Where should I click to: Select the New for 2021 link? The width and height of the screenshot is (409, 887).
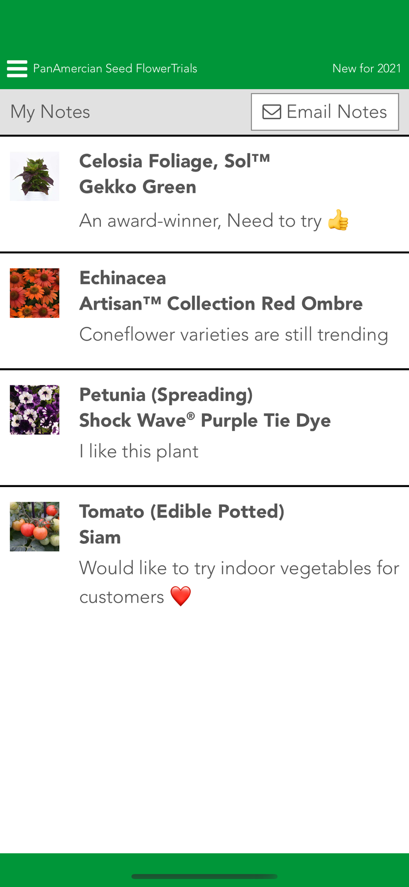point(367,68)
